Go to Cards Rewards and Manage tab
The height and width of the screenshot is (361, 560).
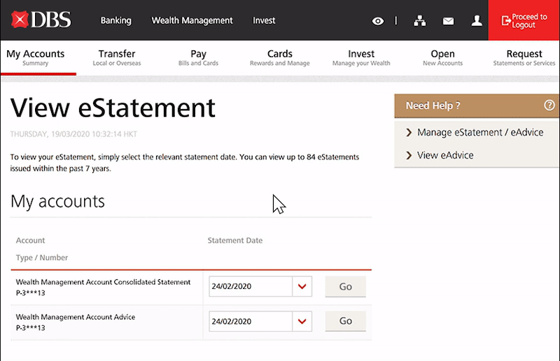coord(279,57)
